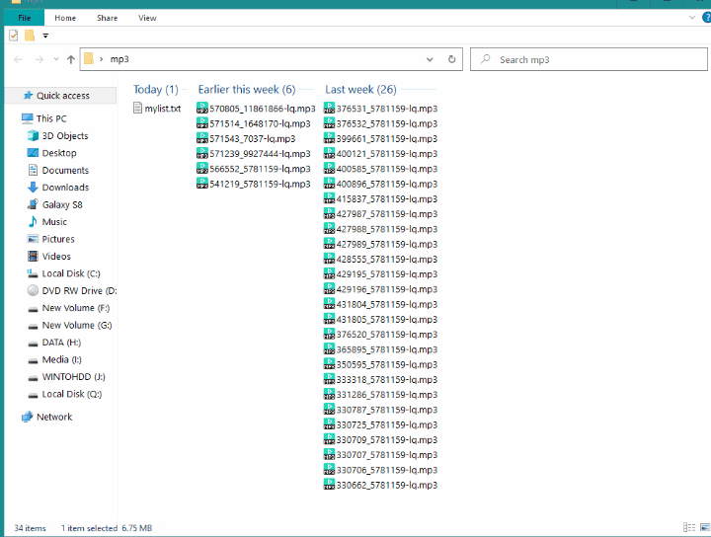Screen dimensions: 711x537
Task: Open Downloads in the navigation pane
Action: tap(65, 188)
